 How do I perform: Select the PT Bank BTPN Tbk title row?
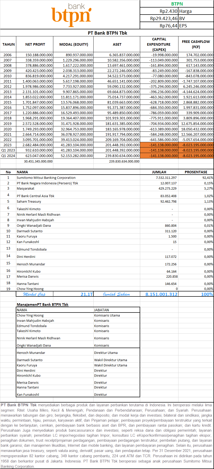click(107, 33)
